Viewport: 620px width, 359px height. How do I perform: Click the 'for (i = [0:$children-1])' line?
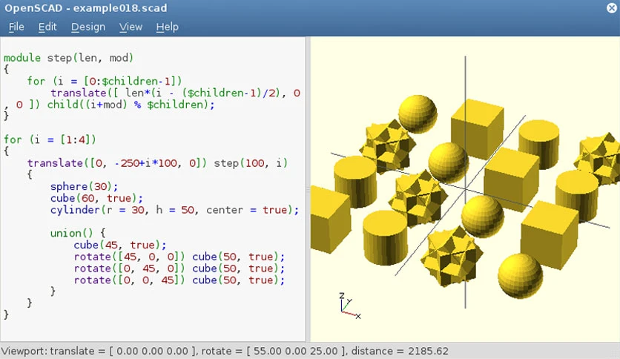[x=105, y=81]
